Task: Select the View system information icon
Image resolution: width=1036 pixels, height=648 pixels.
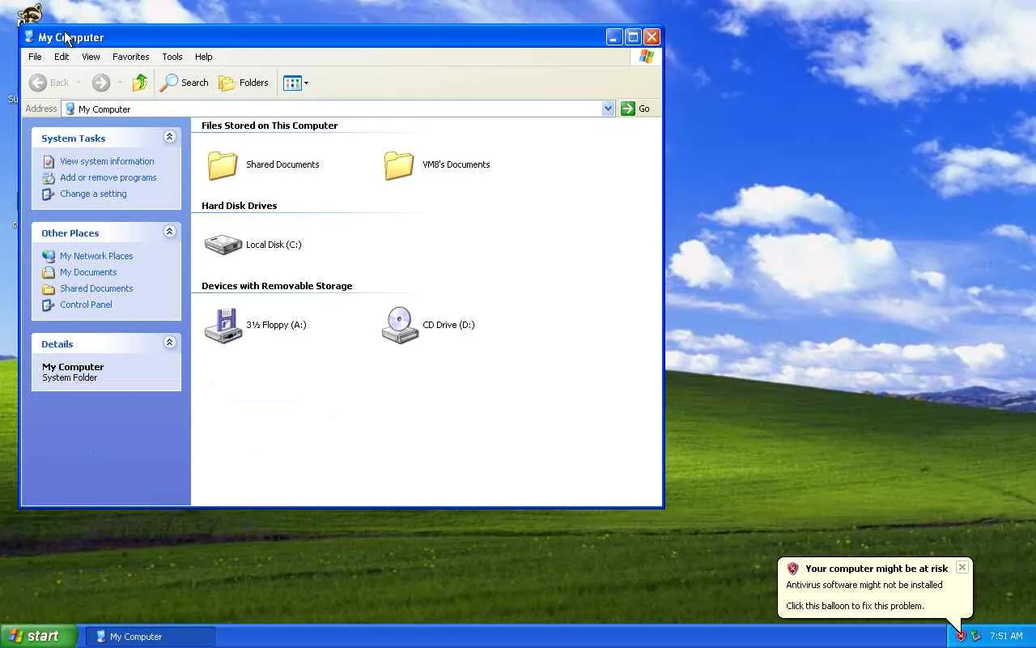Action: click(x=49, y=161)
